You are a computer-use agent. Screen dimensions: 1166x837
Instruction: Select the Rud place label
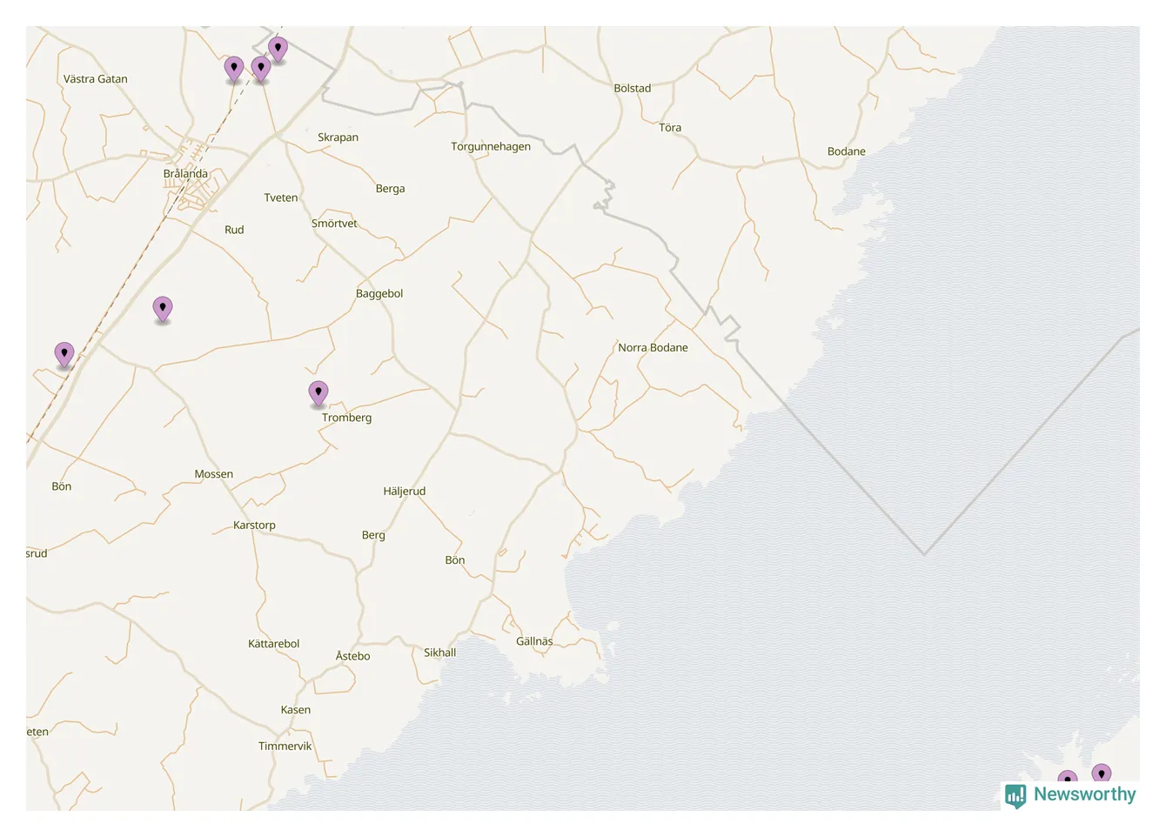click(234, 231)
